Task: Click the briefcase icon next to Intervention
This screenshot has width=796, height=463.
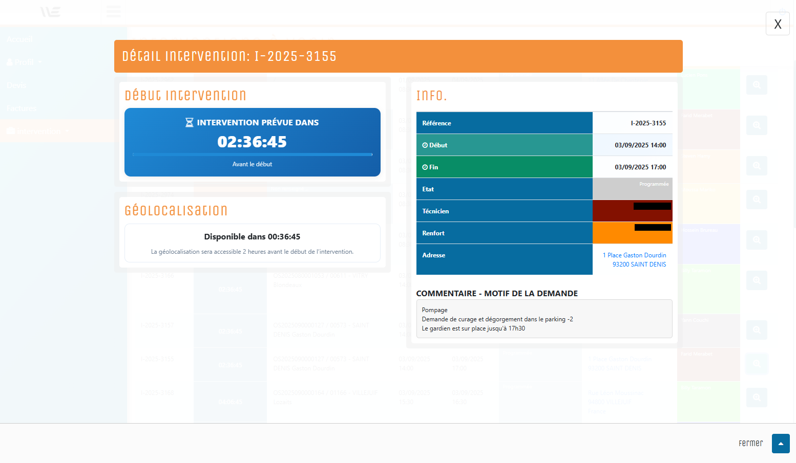Action: coord(11,131)
